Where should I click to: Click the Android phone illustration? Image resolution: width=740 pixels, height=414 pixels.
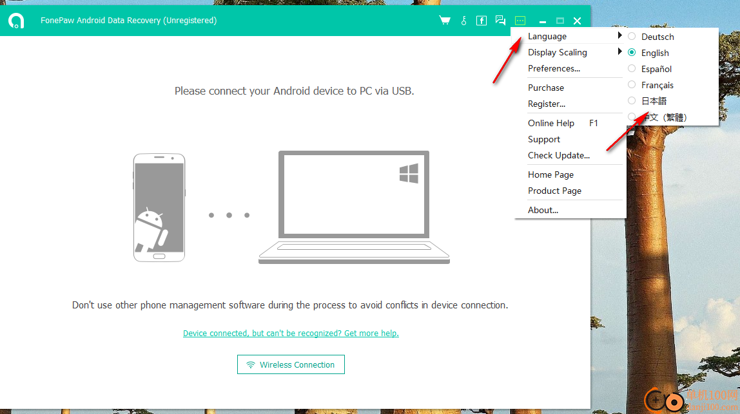pyautogui.click(x=159, y=207)
